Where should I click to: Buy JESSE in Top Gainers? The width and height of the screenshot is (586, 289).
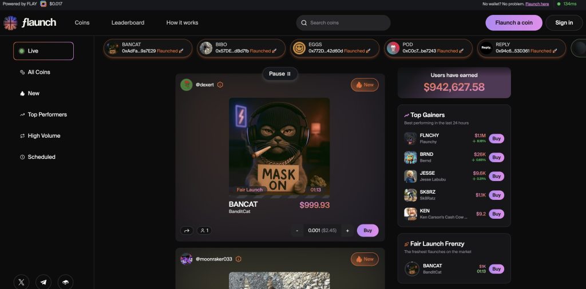coord(496,176)
